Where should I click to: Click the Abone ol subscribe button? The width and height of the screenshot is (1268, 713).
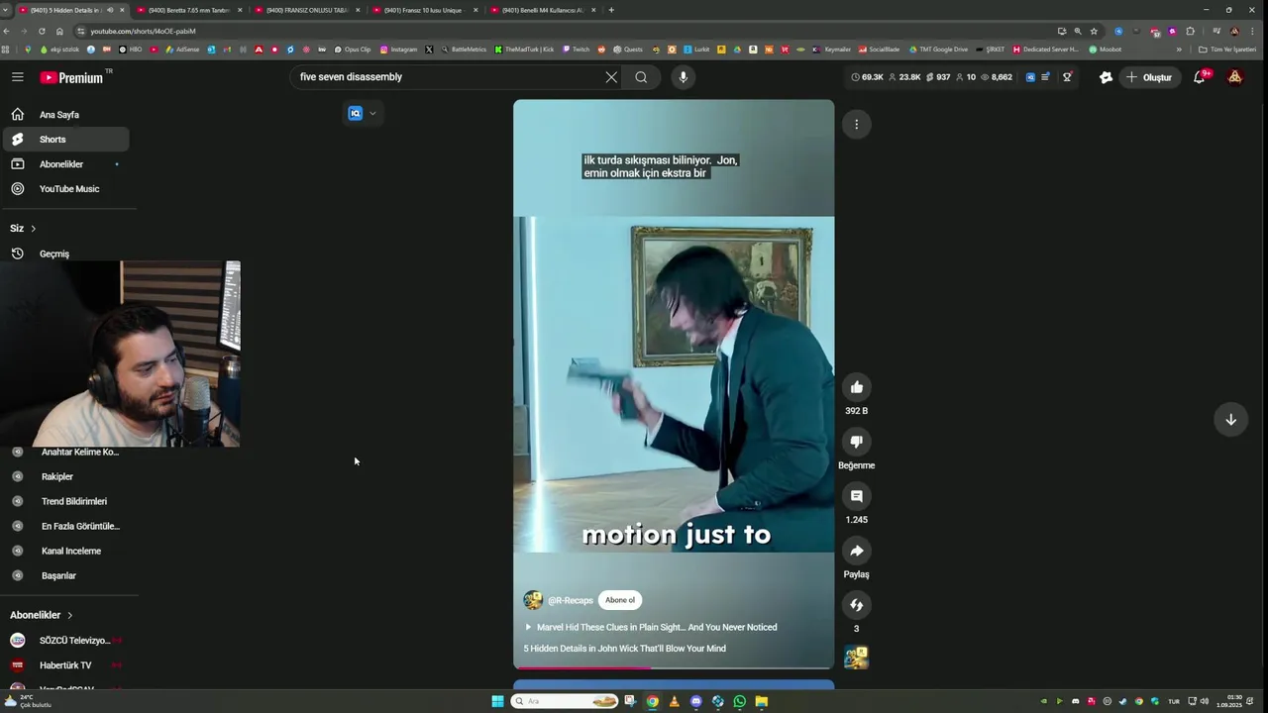(x=620, y=600)
